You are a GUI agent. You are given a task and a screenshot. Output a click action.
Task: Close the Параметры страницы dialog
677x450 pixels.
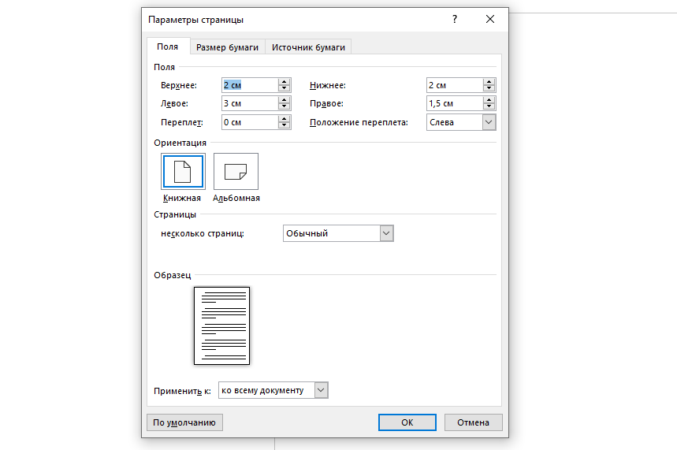(x=490, y=19)
